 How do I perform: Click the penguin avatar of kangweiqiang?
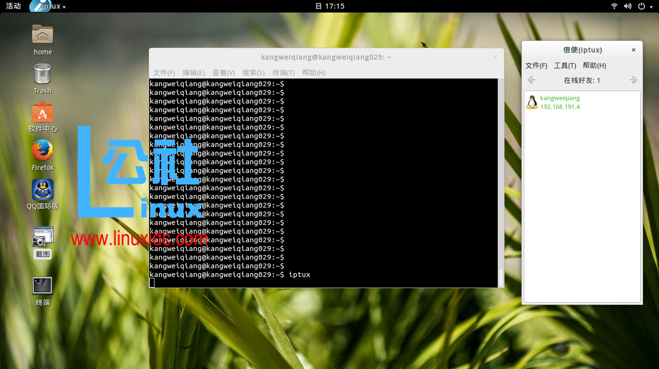(532, 102)
